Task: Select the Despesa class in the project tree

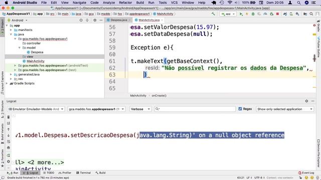Action: coord(35,52)
